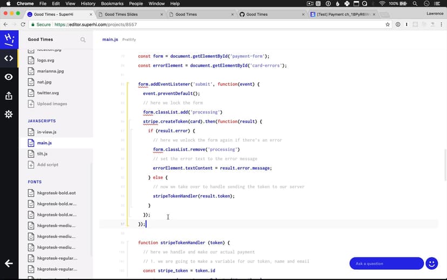Screen dimensions: 447x280
Task: Click Add script button
Action: 48,165
